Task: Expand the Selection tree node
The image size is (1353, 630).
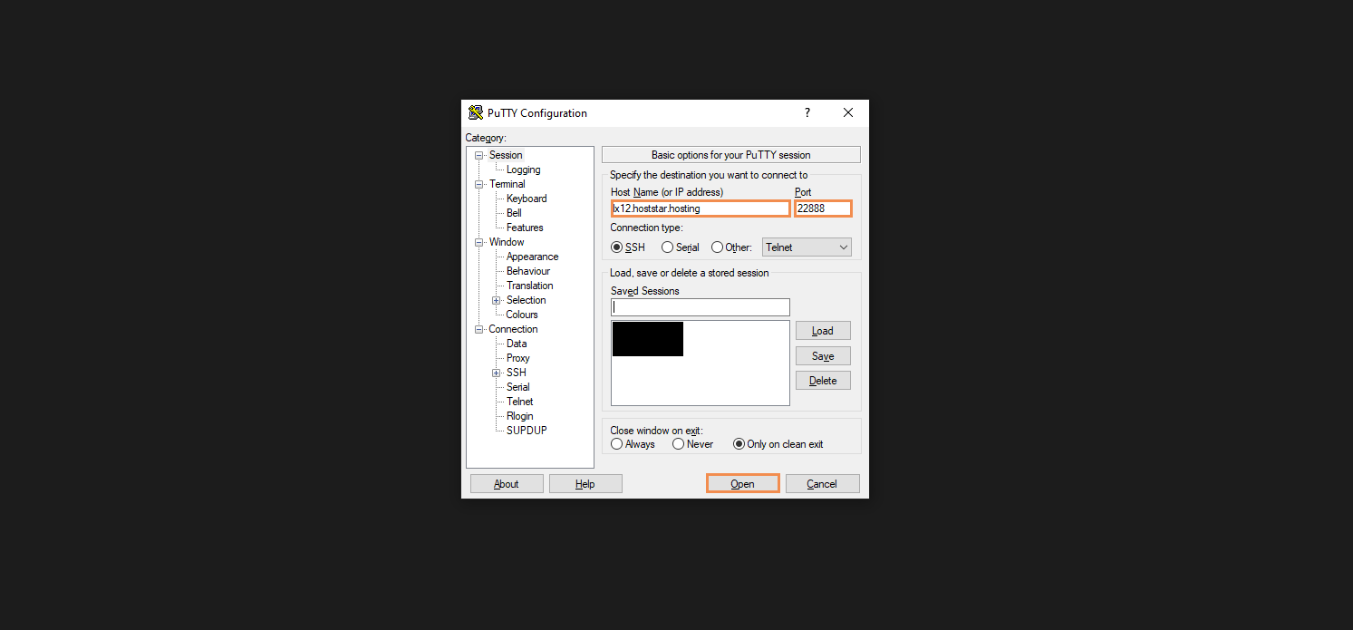Action: click(x=497, y=300)
